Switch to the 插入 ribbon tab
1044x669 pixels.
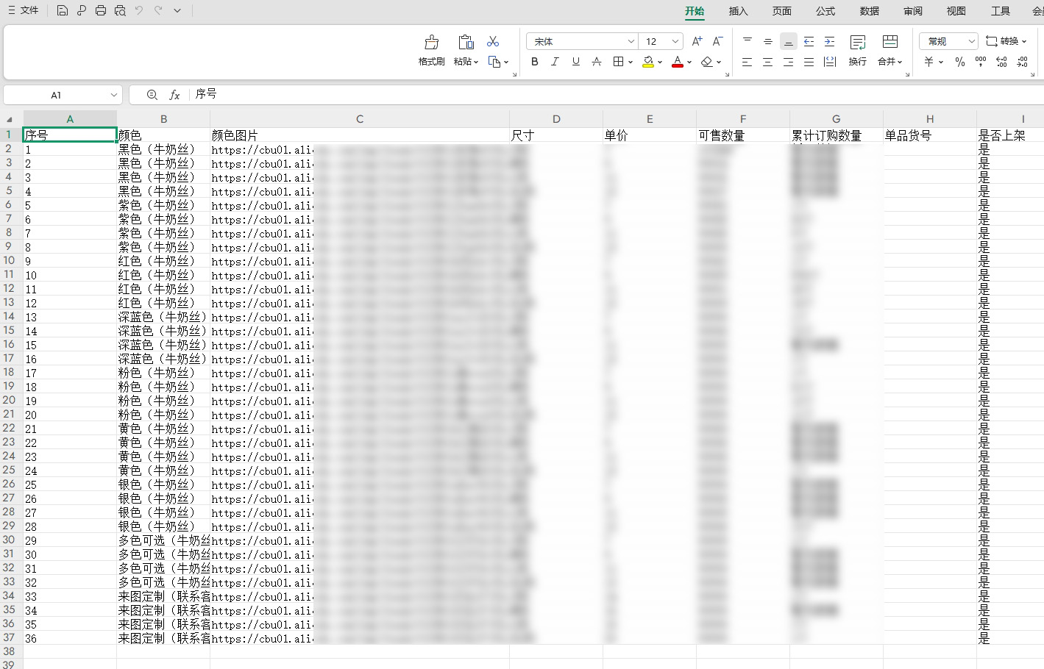point(738,11)
